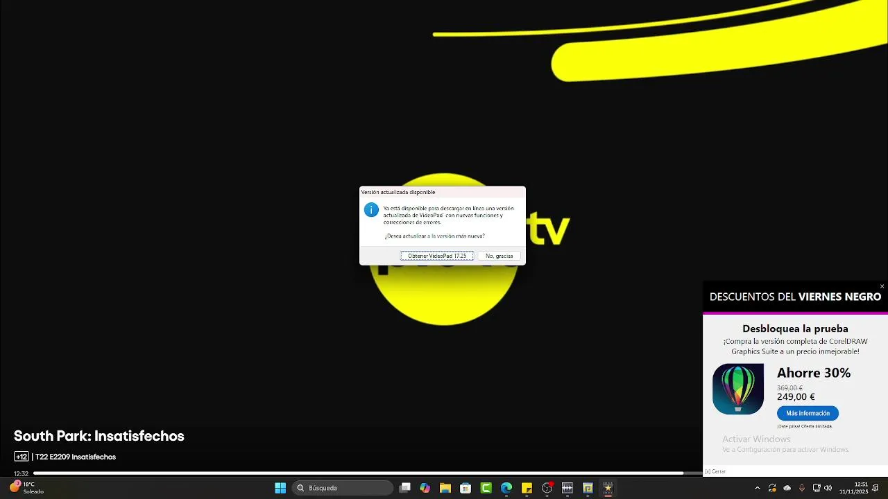
Task: Open the audio waveform app in taskbar
Action: [567, 488]
